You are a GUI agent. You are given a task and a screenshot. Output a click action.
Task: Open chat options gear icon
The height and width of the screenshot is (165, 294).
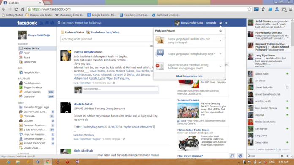pos(282,156)
